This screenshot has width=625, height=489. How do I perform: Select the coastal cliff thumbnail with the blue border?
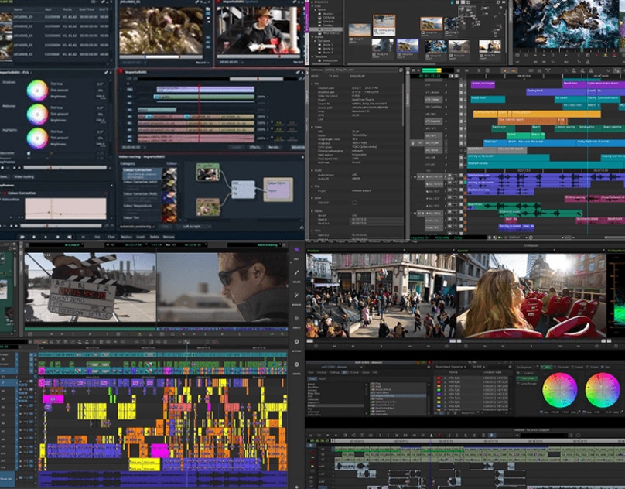point(408,46)
